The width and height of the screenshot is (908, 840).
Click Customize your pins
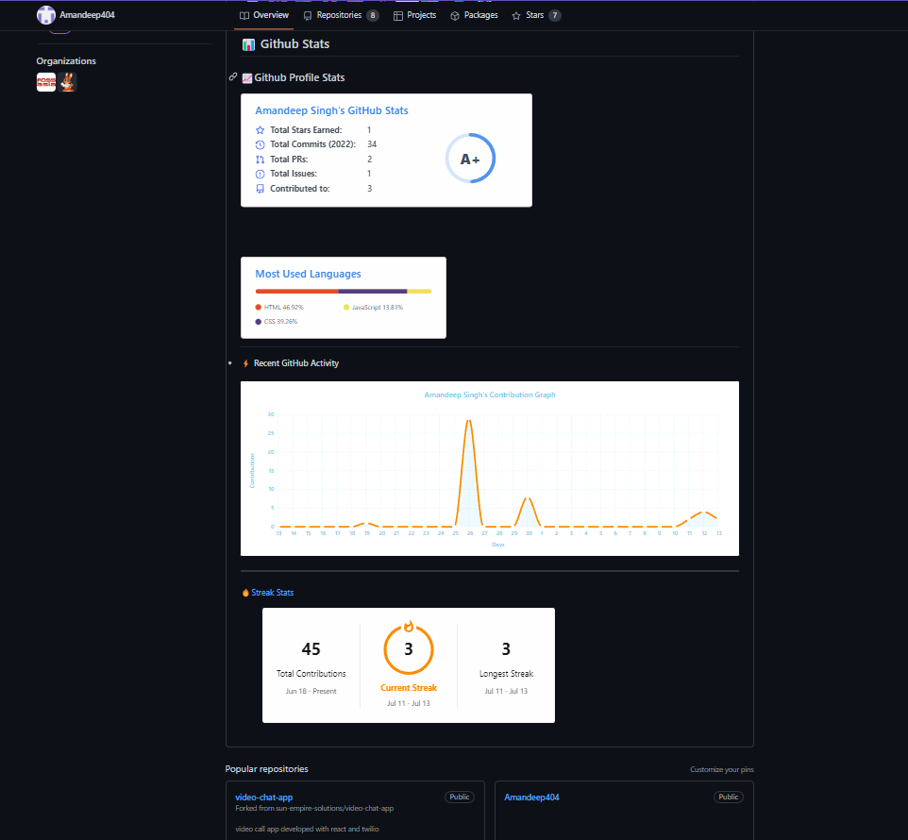(722, 769)
